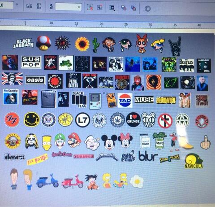Select the Black Sabbath logo sticker

coord(23,44)
